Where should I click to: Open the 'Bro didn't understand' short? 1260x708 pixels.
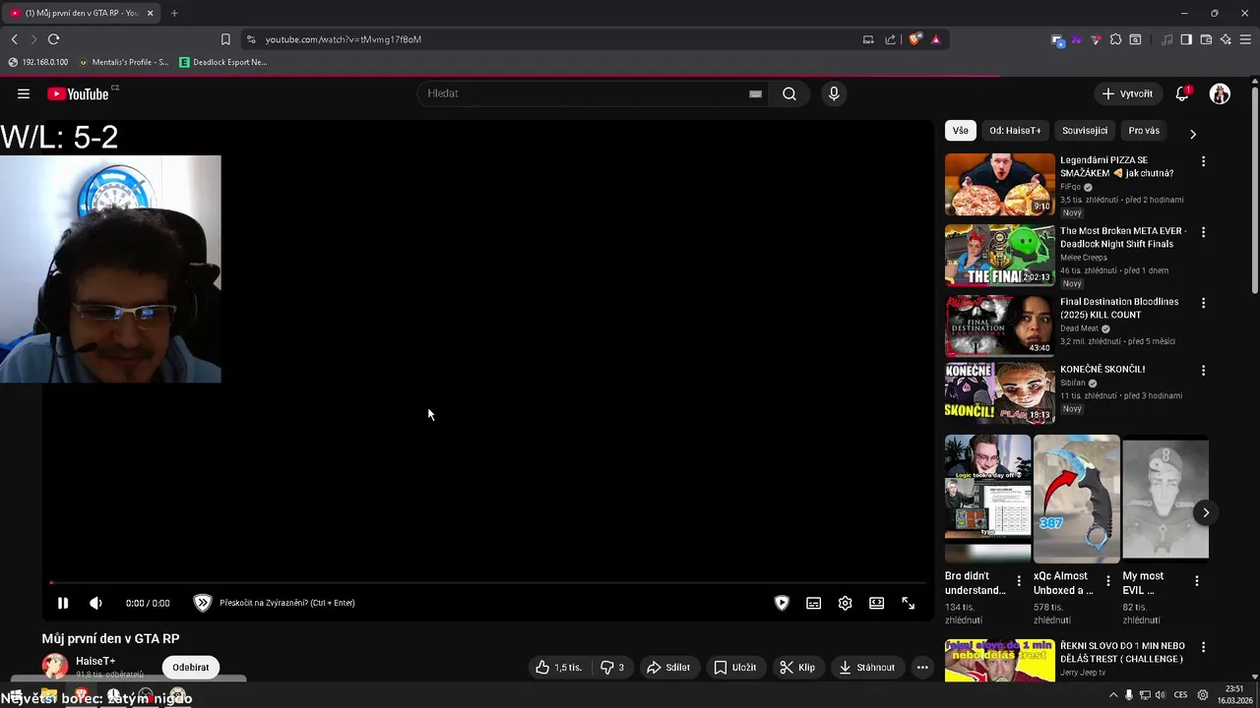tap(987, 500)
